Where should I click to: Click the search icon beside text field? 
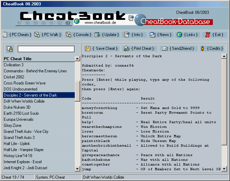9,49
